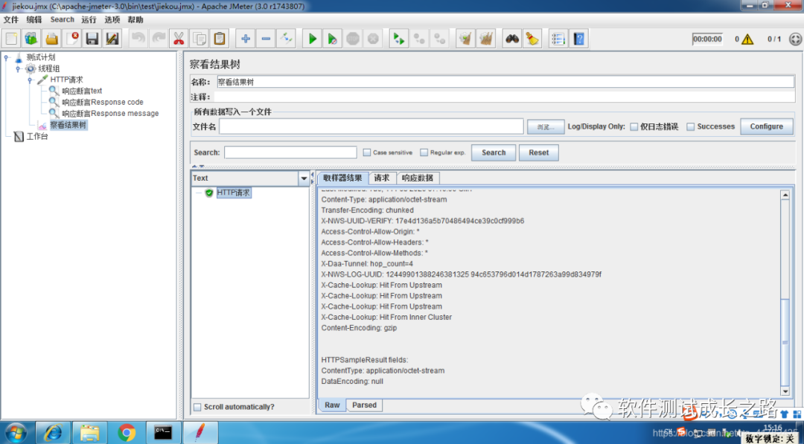Click the sampler result vertical scrollbar thumb
804x444 pixels.
(x=785, y=341)
